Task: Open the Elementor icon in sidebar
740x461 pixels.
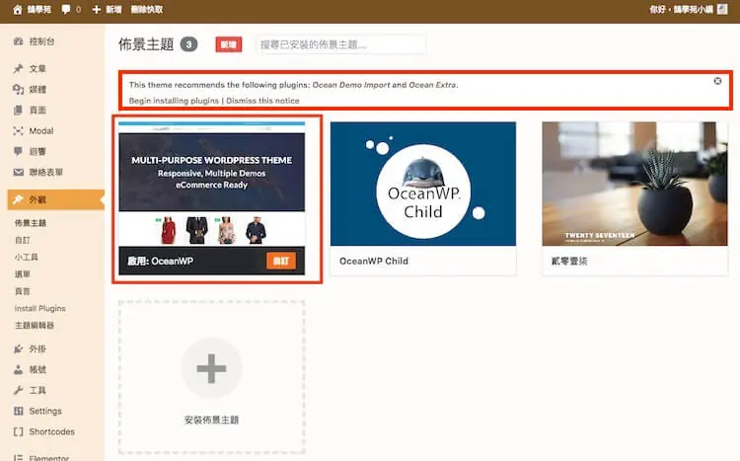Action: [x=19, y=458]
